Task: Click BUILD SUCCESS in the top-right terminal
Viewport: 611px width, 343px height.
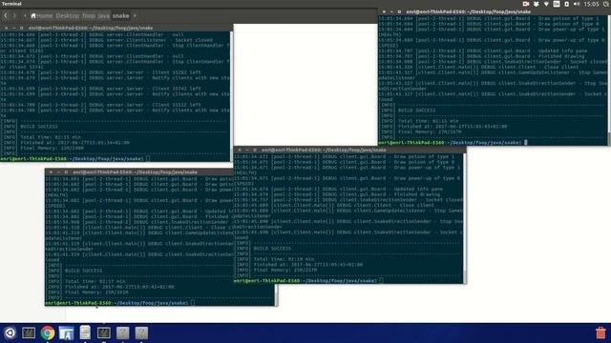Action: (x=416, y=111)
